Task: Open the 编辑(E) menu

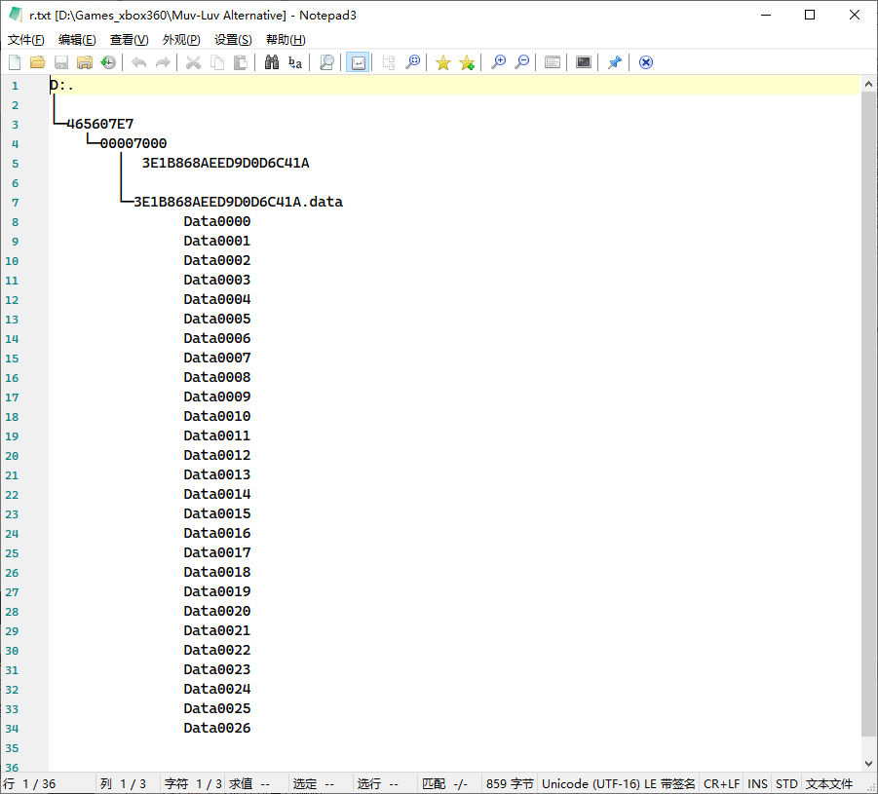Action: click(x=77, y=40)
